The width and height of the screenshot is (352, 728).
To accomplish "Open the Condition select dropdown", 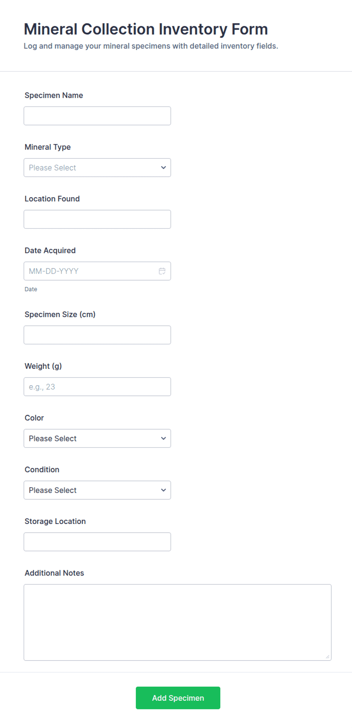I will tap(97, 490).
